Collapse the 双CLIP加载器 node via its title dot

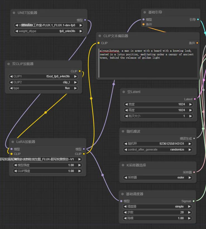point(9,64)
